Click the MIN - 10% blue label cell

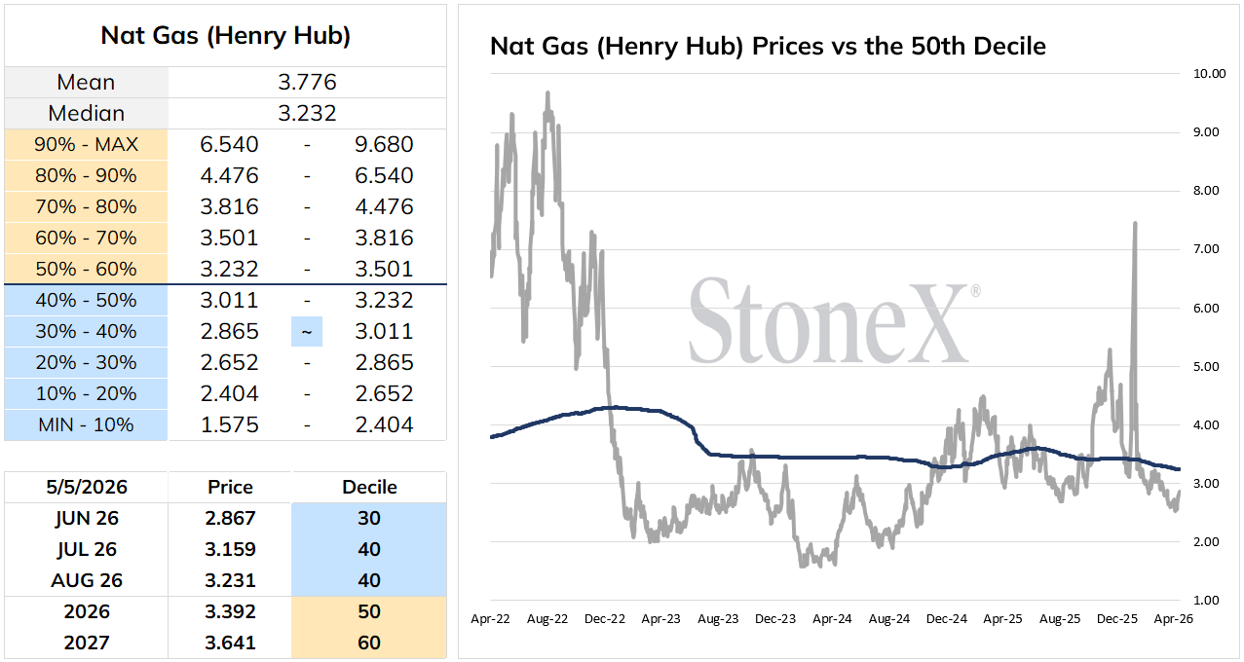(x=87, y=425)
